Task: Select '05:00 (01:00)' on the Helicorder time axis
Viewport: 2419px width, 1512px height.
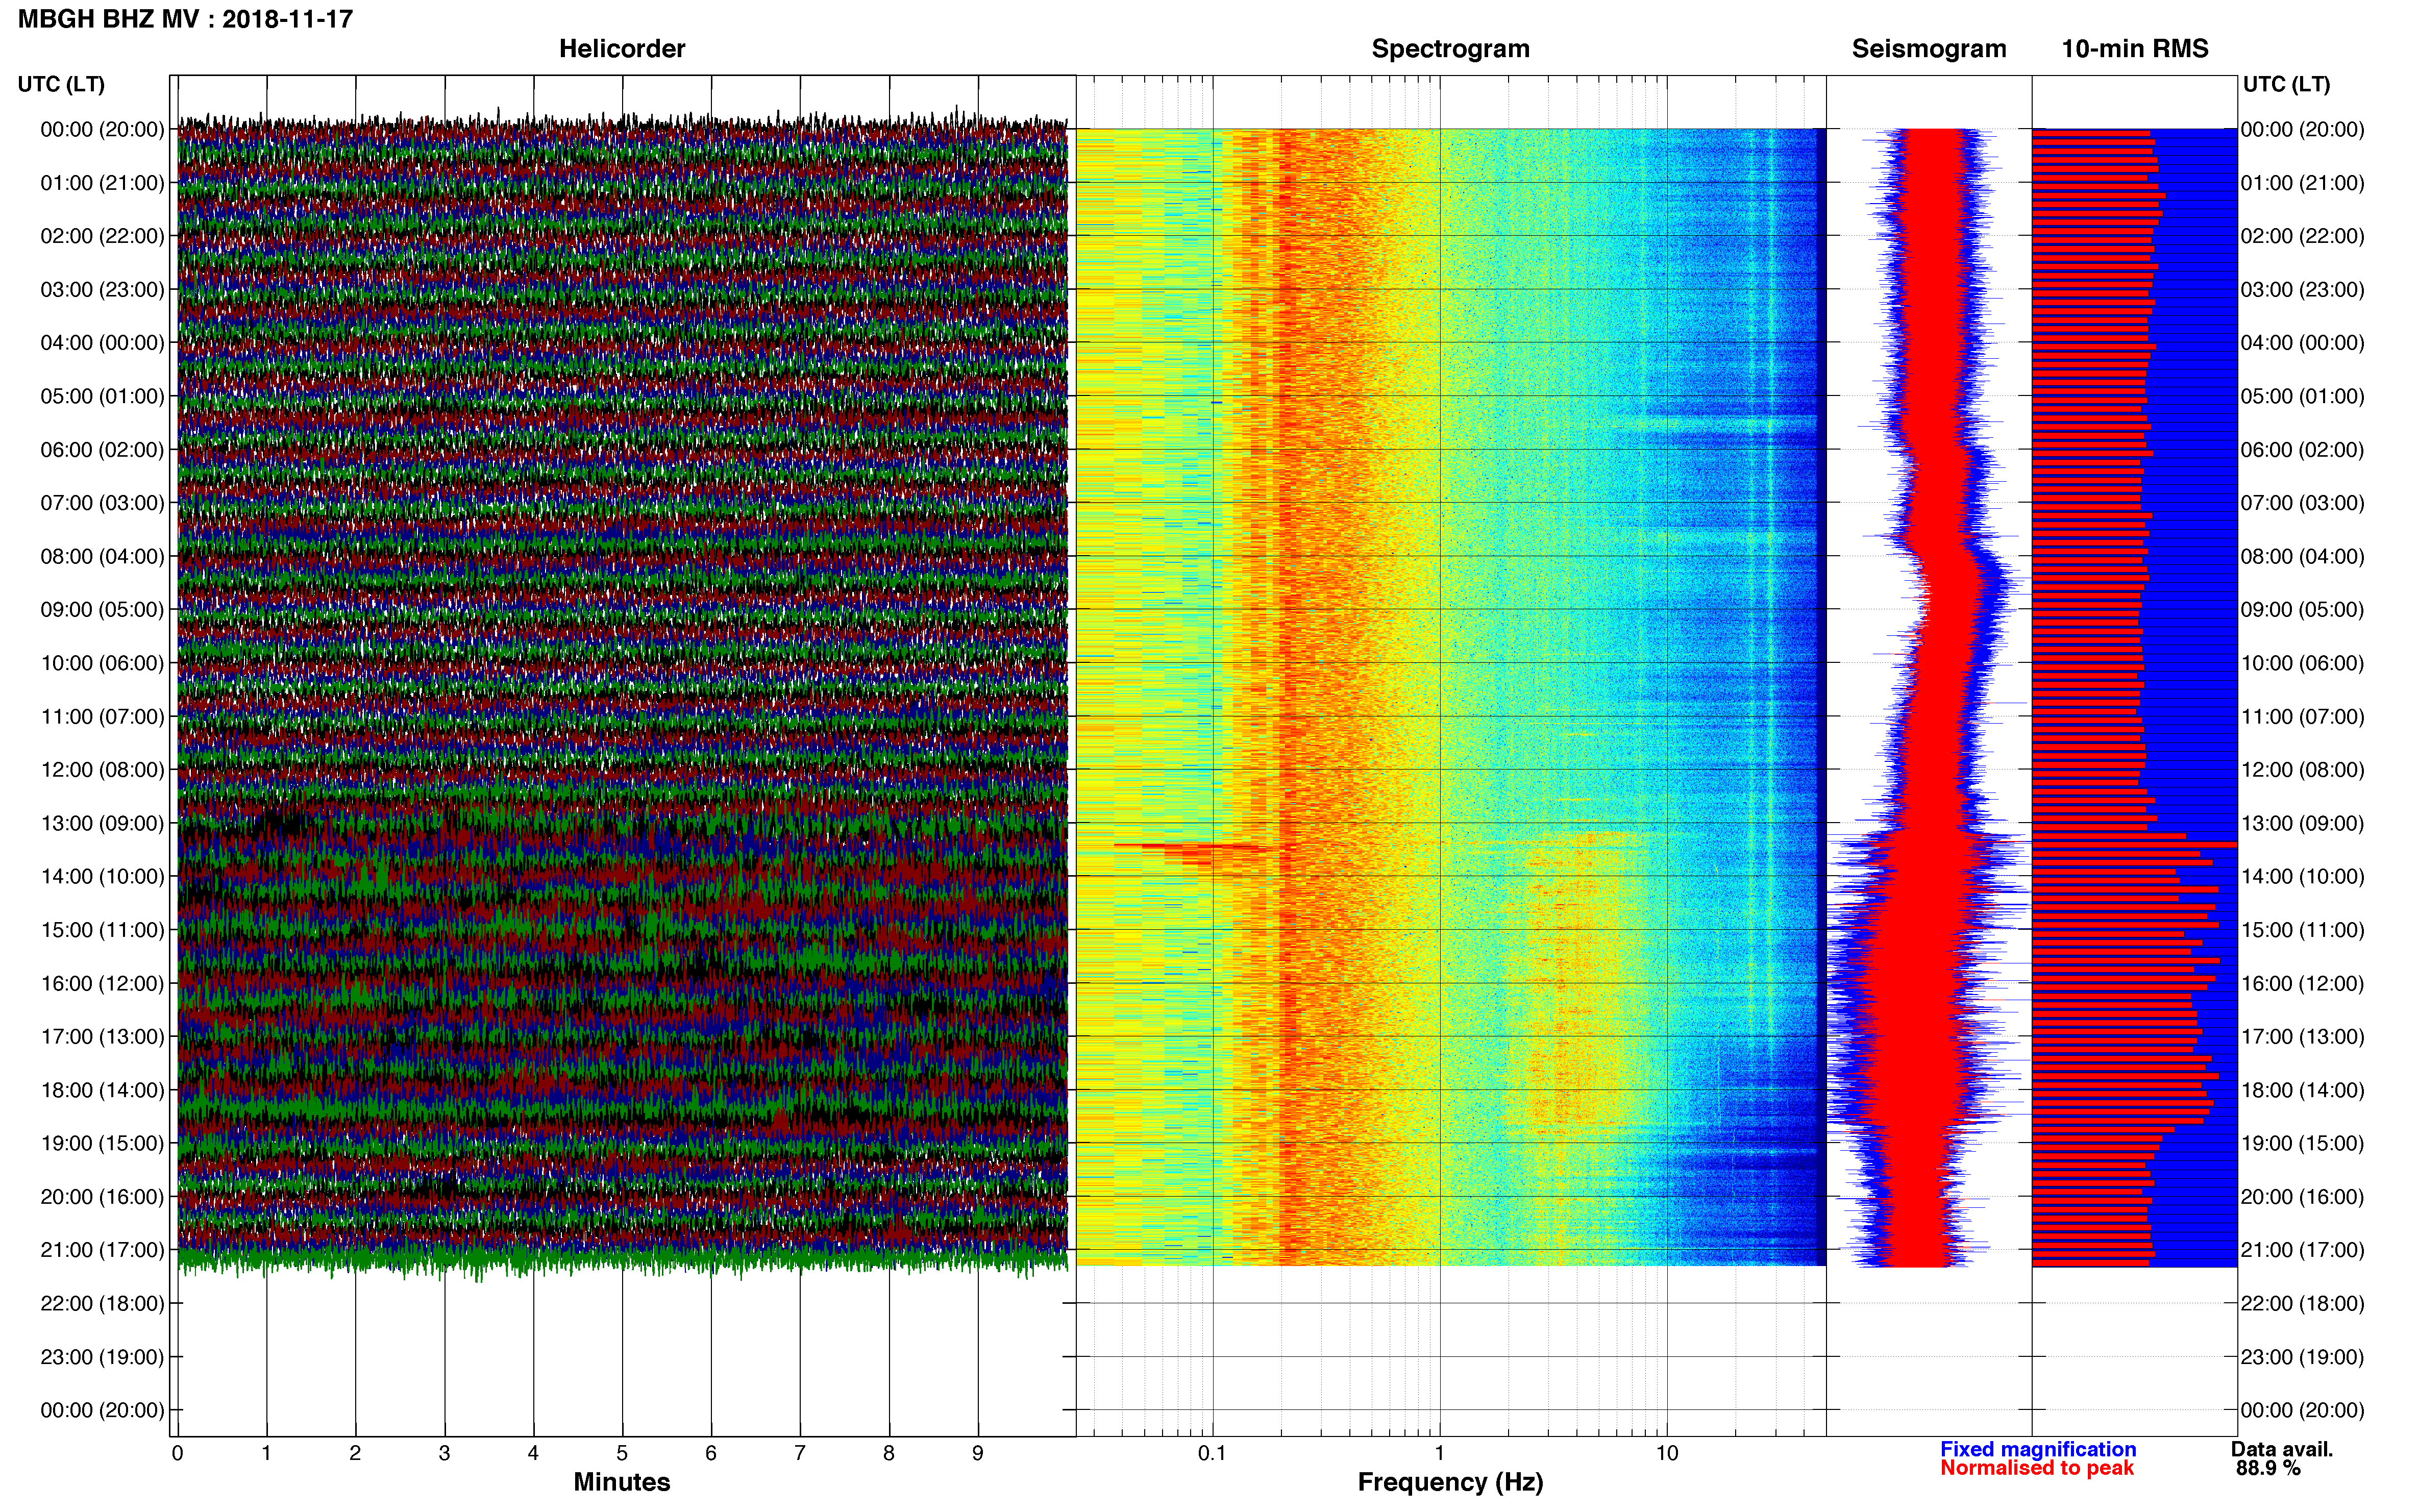Action: click(x=102, y=396)
